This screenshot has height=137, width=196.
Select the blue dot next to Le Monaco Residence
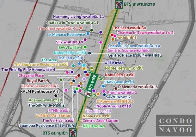(88, 33)
